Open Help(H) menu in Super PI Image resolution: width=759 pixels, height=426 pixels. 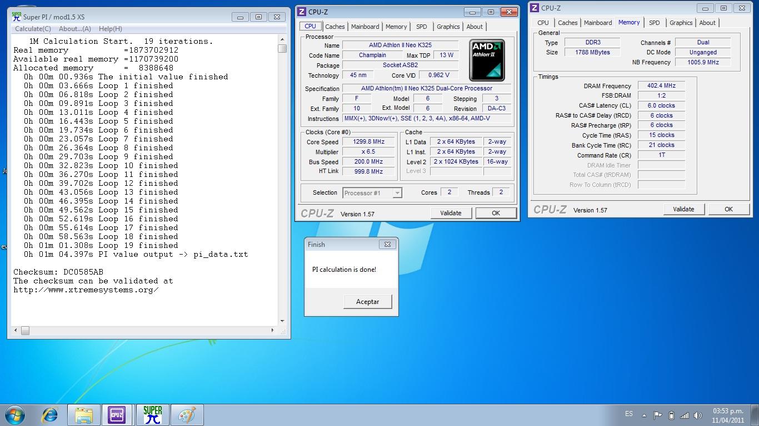(x=111, y=29)
